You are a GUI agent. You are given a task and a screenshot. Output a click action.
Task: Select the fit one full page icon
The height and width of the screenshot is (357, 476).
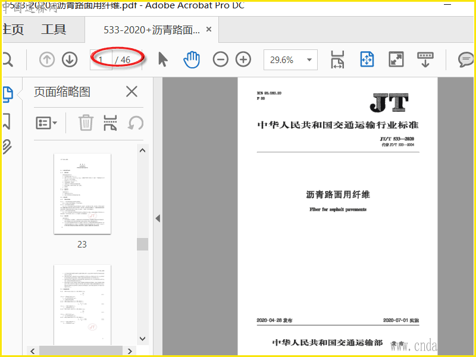[367, 59]
